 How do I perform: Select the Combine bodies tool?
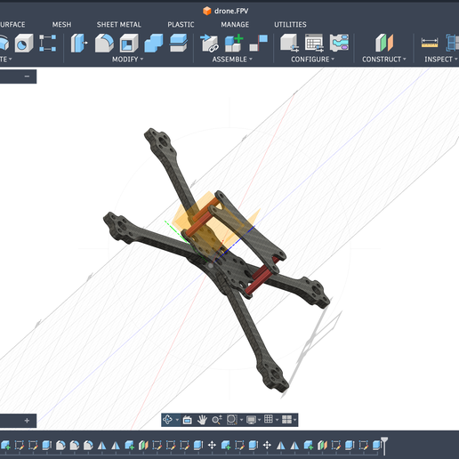click(x=154, y=44)
